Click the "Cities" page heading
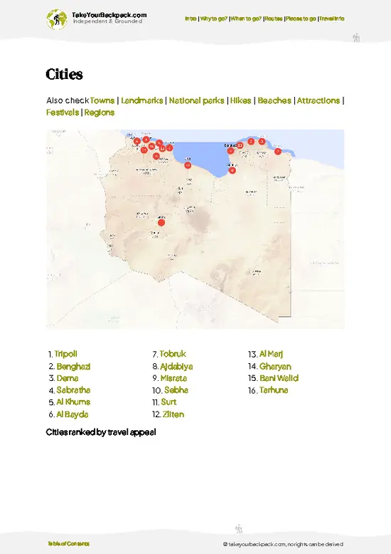391x554 pixels. 64,74
